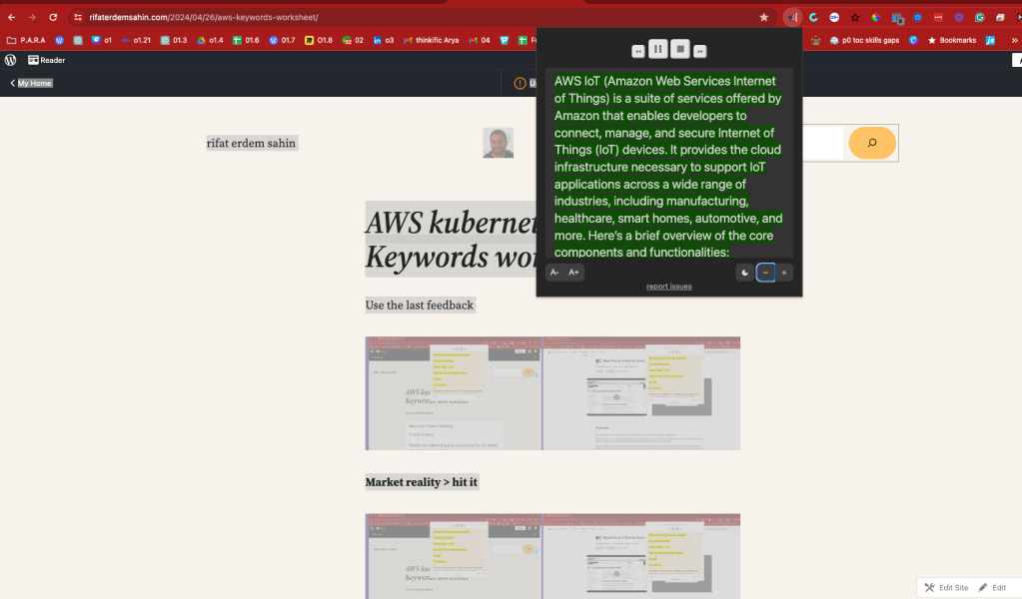Screen dimensions: 1022x599
Task: Open the WordPress logo admin menu
Action: tap(10, 60)
